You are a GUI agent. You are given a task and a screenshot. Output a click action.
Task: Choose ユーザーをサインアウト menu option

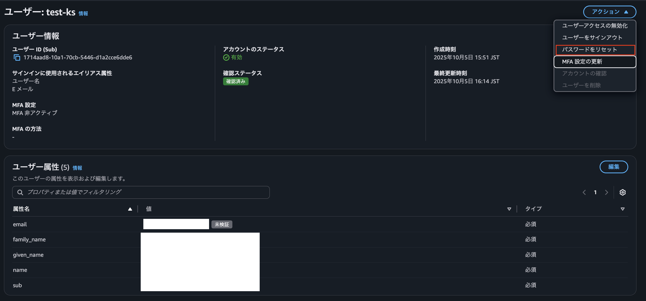coord(592,38)
